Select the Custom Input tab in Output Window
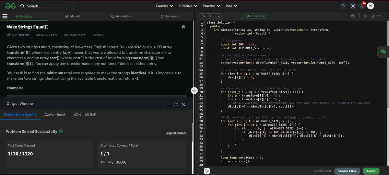The width and height of the screenshot is (389, 175). [x=55, y=114]
